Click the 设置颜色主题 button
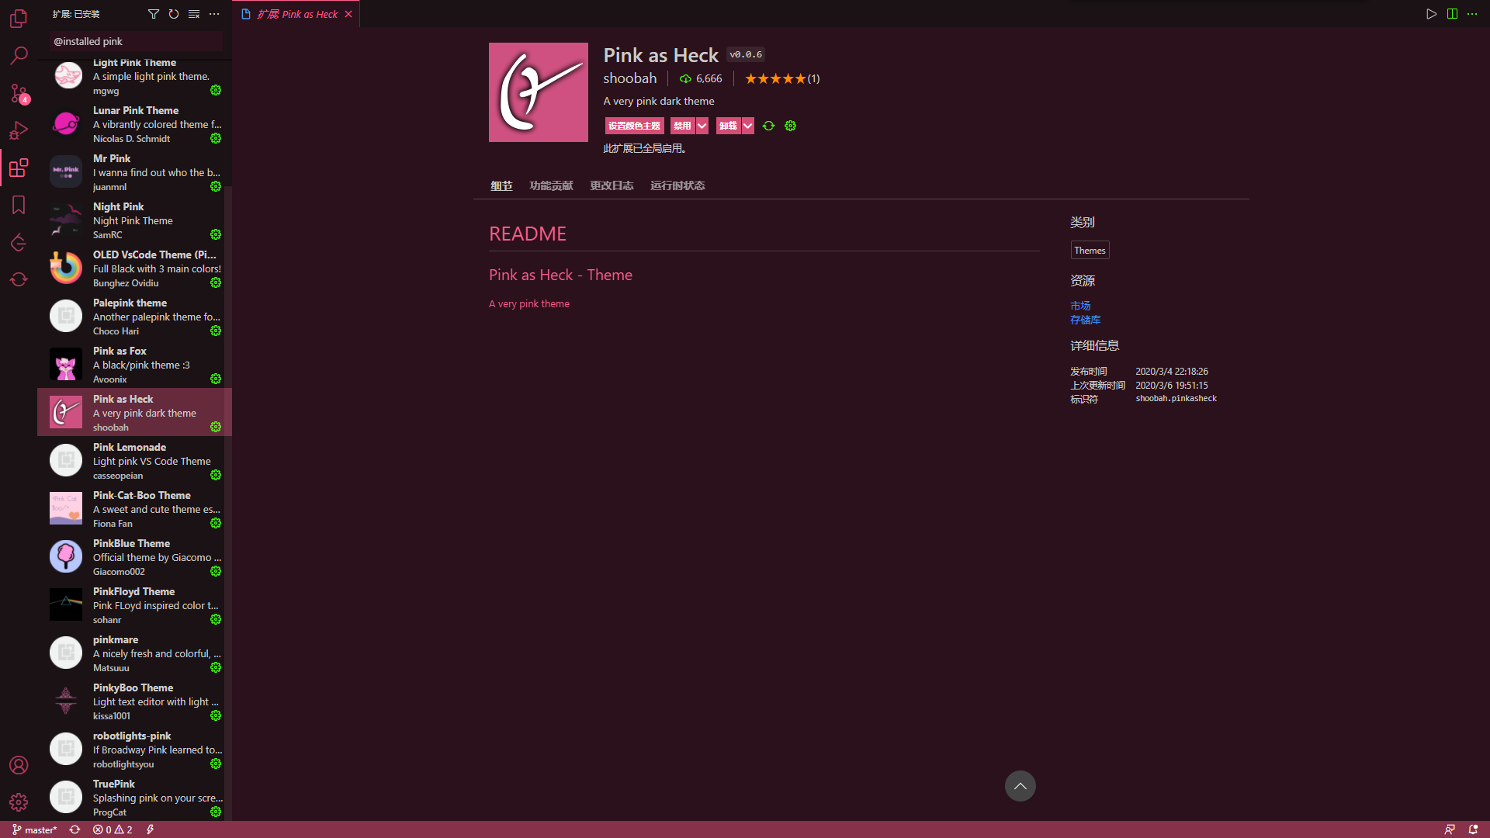1490x838 pixels. (633, 126)
